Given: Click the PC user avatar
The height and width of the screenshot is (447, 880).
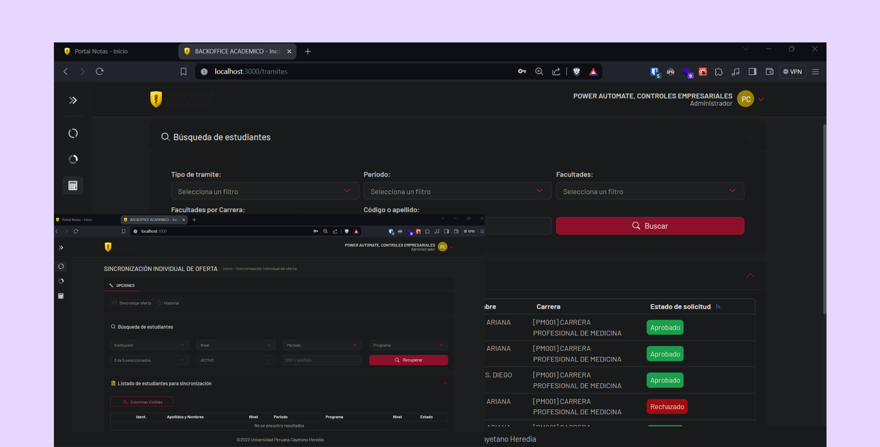Looking at the screenshot, I should [746, 99].
